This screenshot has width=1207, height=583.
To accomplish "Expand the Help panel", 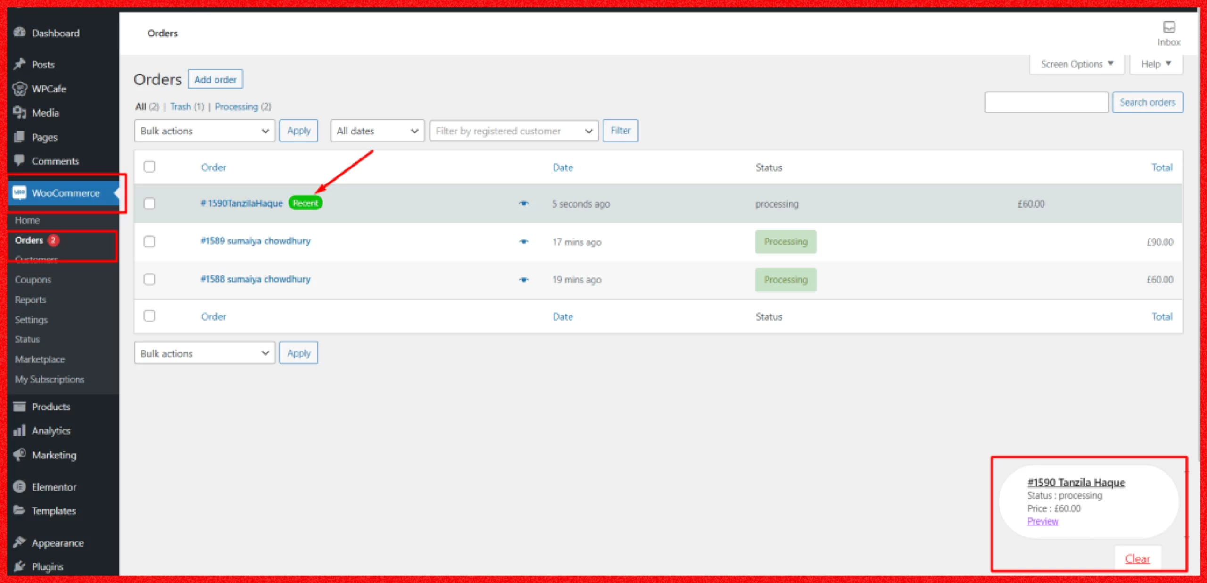I will pyautogui.click(x=1156, y=64).
